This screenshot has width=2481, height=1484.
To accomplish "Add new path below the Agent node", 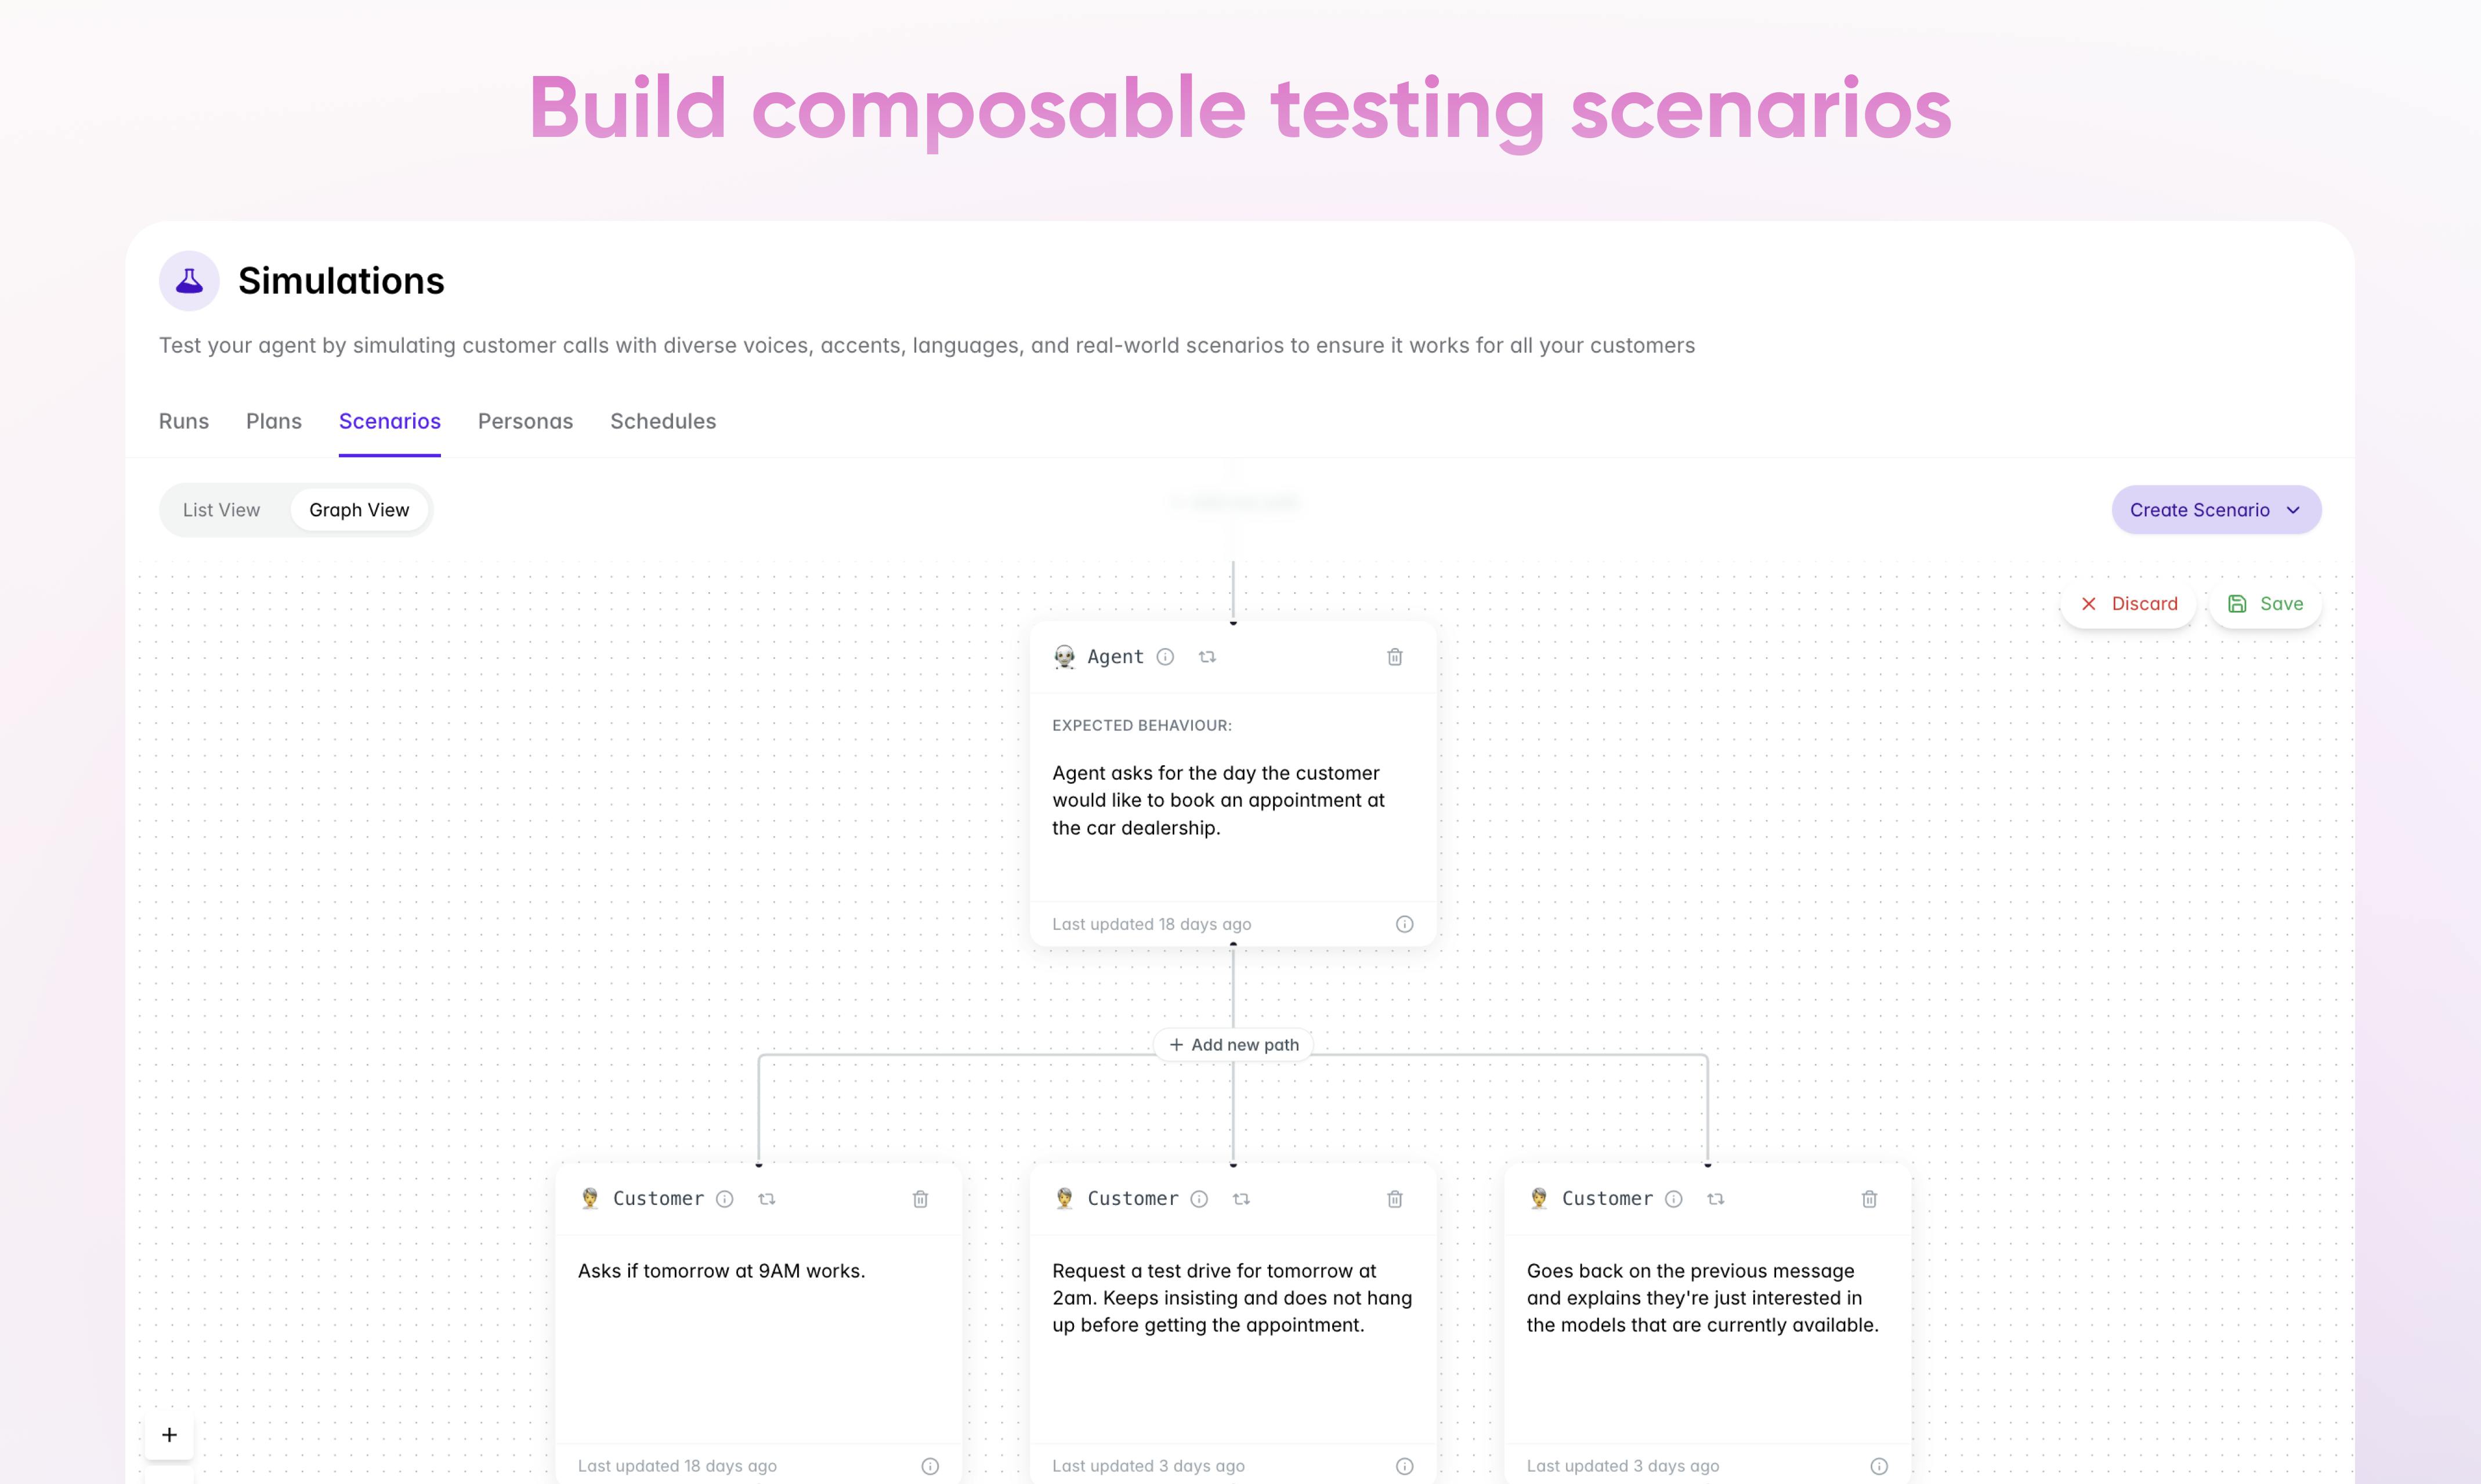I will click(x=1233, y=1045).
